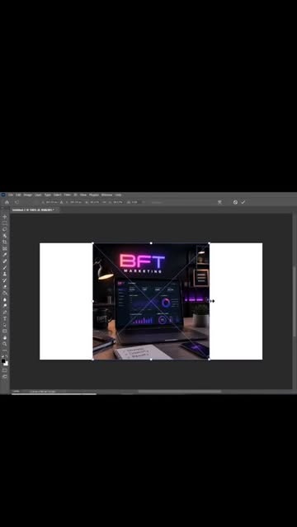
Task: Commit the transform with the checkmark
Action: [x=243, y=202]
